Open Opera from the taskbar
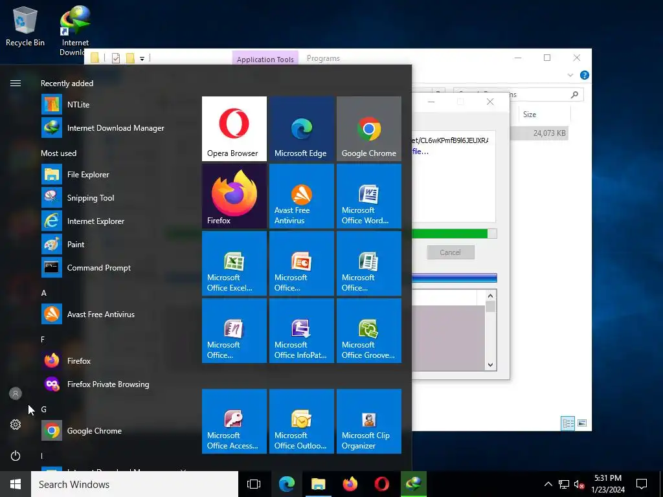The height and width of the screenshot is (497, 663). 381,484
